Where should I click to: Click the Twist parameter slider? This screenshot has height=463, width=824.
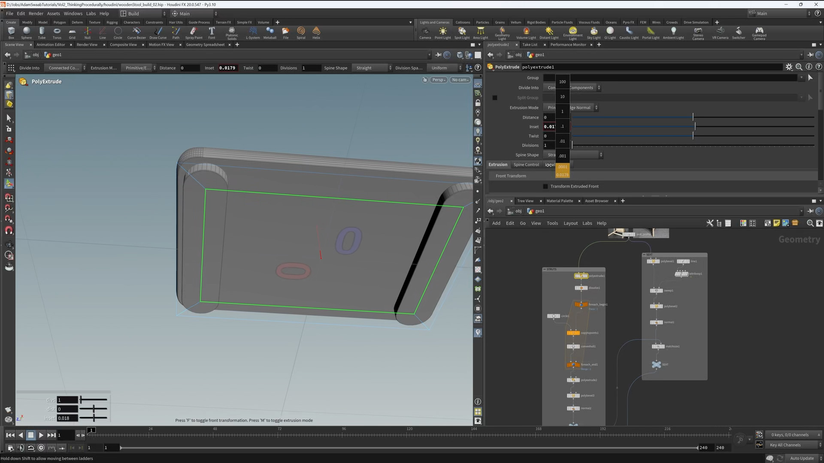693,136
